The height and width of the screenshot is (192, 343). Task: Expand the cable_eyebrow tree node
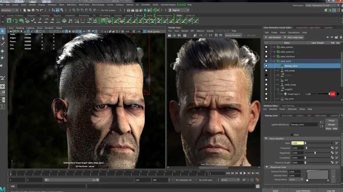click(x=274, y=52)
